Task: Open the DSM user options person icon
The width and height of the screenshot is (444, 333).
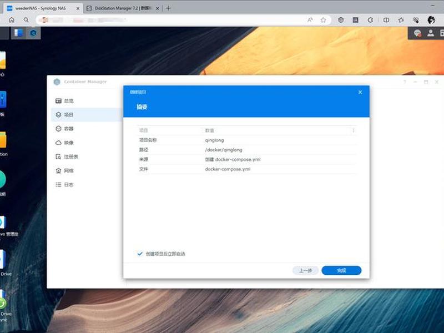Action: click(431, 33)
